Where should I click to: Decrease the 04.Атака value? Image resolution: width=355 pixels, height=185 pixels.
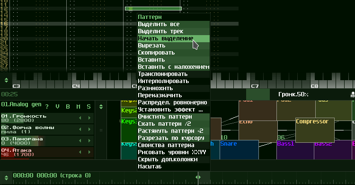pos(80,152)
